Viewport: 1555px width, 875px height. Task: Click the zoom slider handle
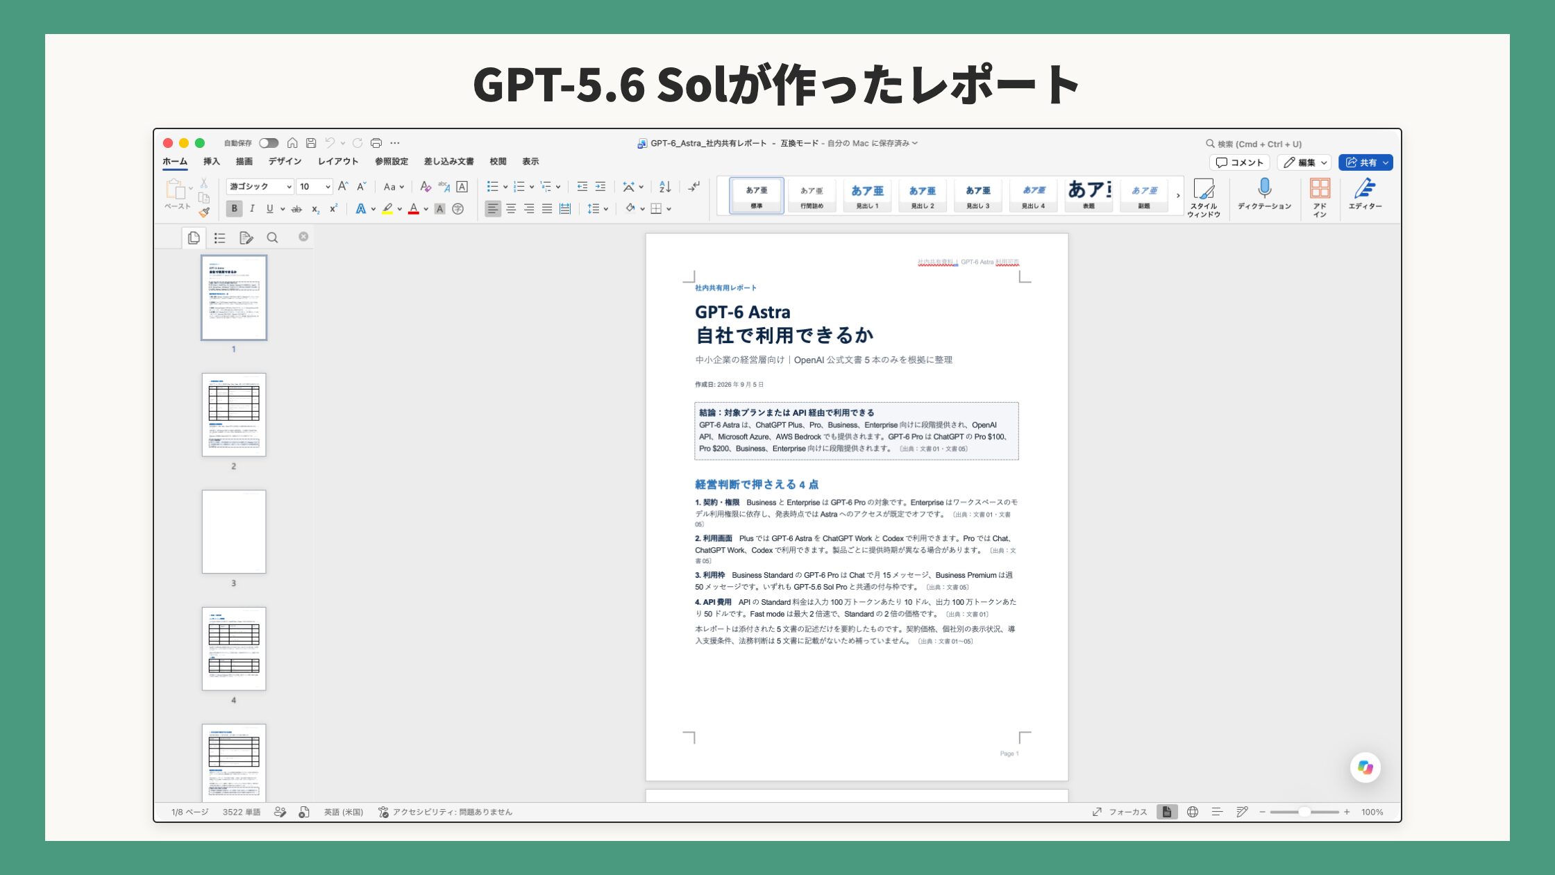point(1304,812)
